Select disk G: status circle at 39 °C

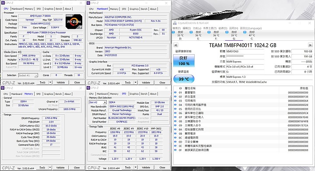tap(227, 32)
